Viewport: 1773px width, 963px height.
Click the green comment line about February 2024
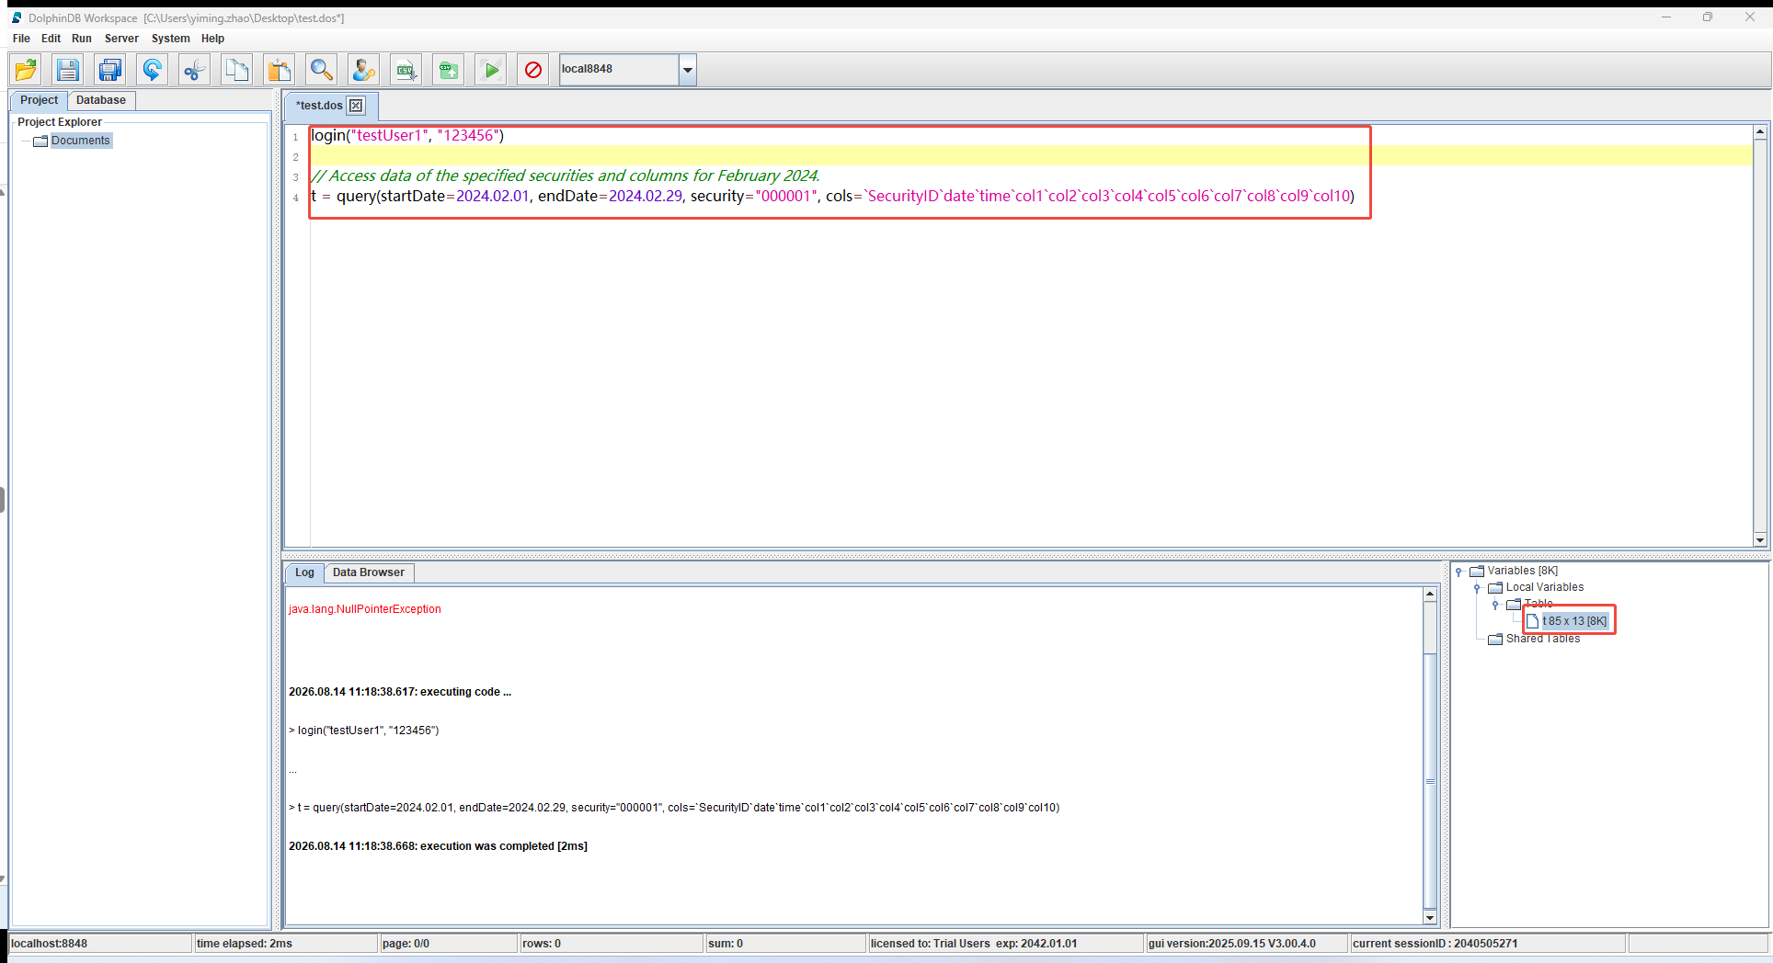click(x=565, y=176)
